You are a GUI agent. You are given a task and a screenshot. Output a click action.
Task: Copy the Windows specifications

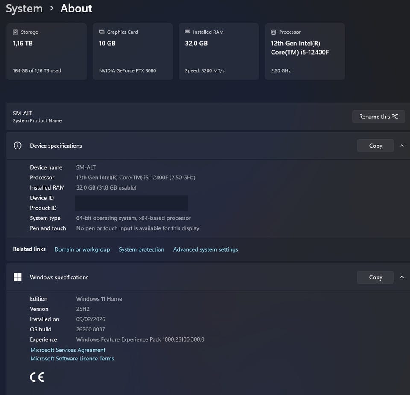click(375, 278)
